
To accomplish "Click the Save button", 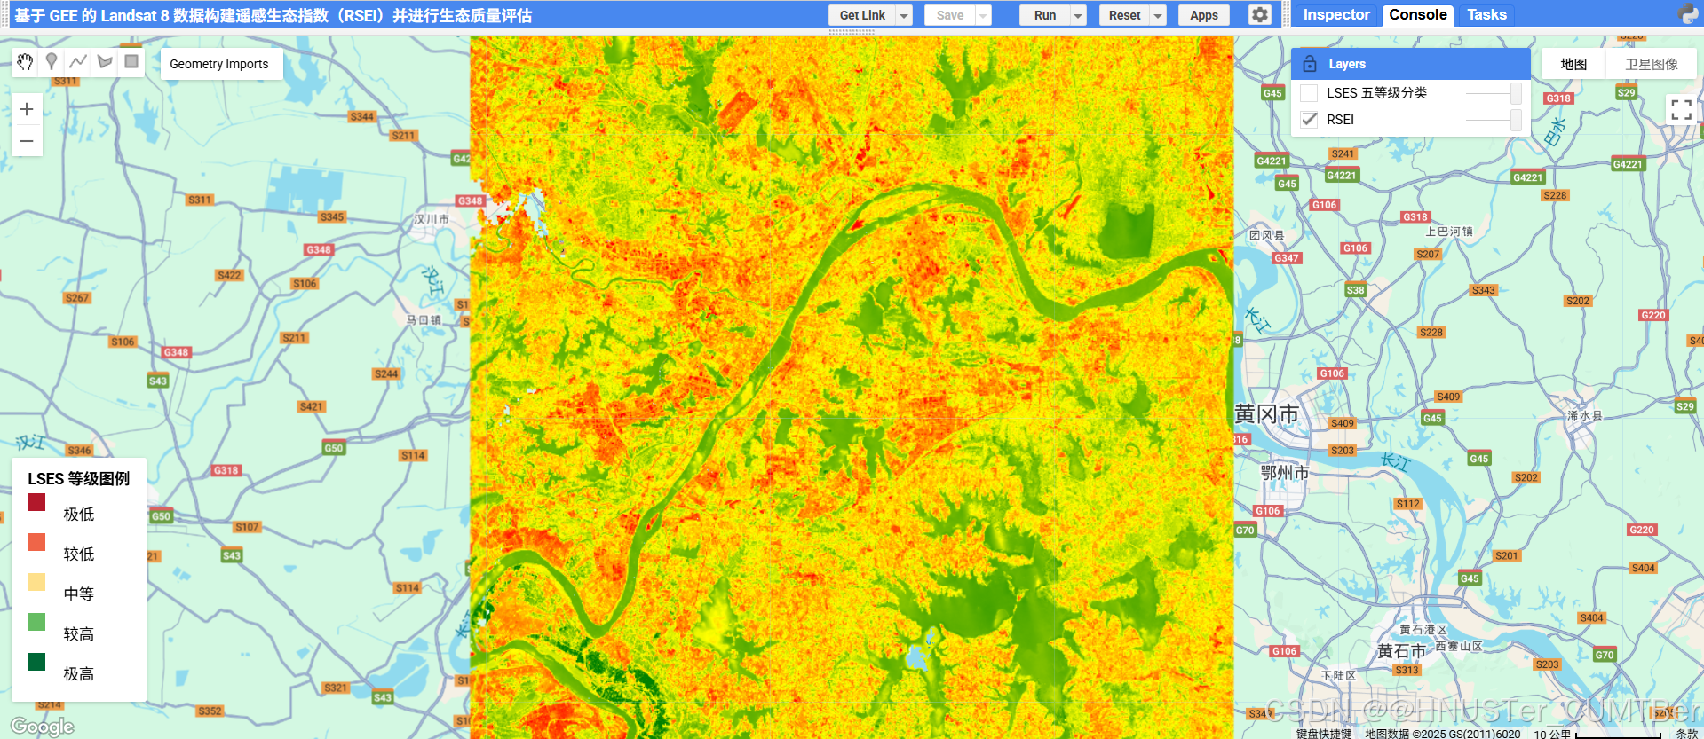I will pos(949,15).
